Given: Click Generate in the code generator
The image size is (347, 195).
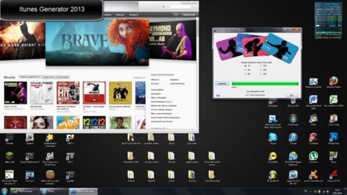Looking at the screenshot, I should [x=222, y=83].
